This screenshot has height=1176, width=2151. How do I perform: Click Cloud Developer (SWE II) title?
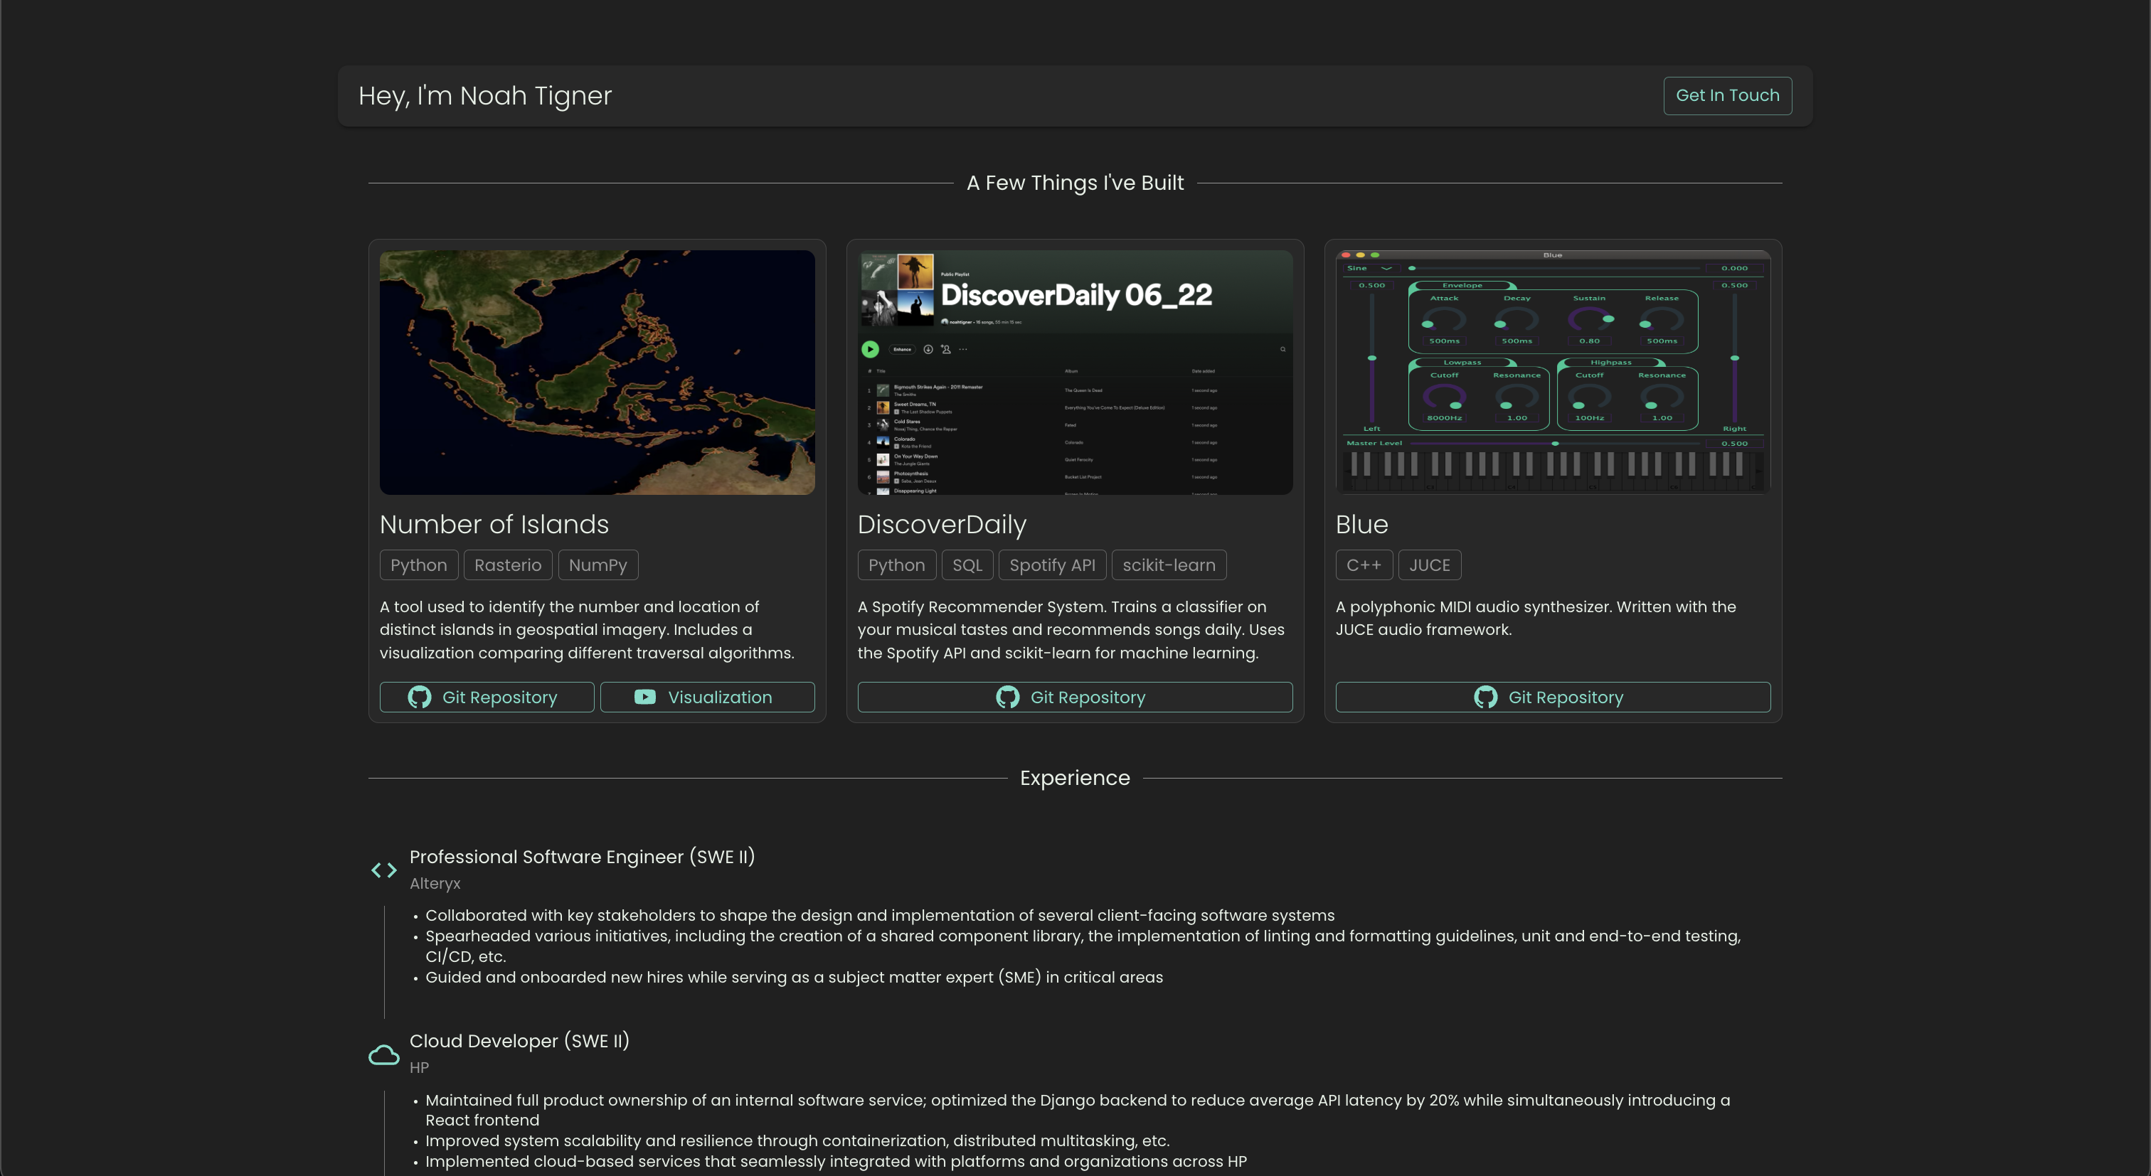[x=519, y=1041]
